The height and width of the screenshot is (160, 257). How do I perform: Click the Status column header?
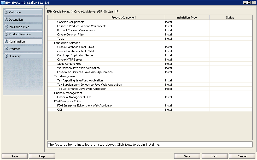click(231, 17)
